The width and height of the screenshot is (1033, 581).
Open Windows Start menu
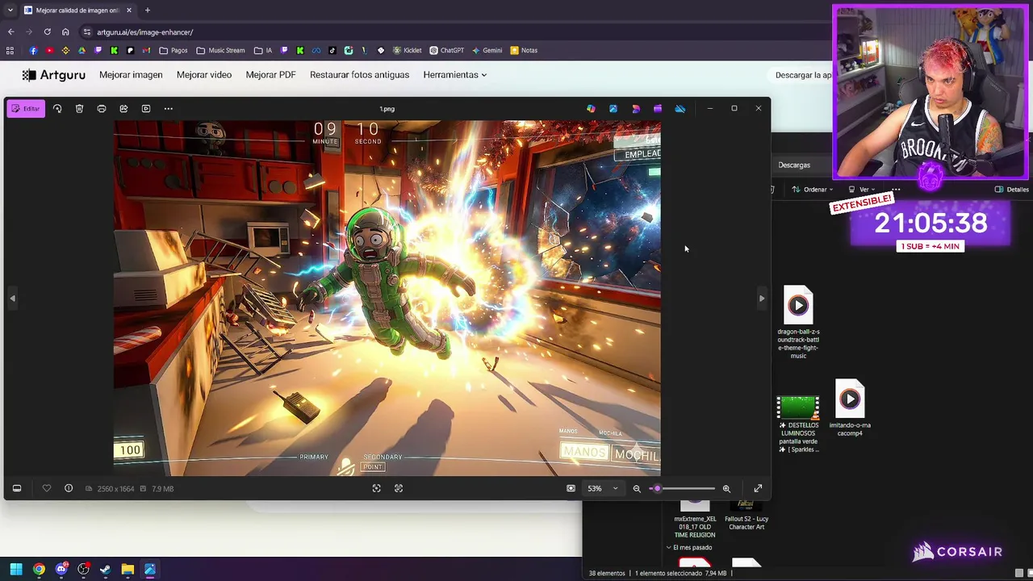click(x=15, y=570)
